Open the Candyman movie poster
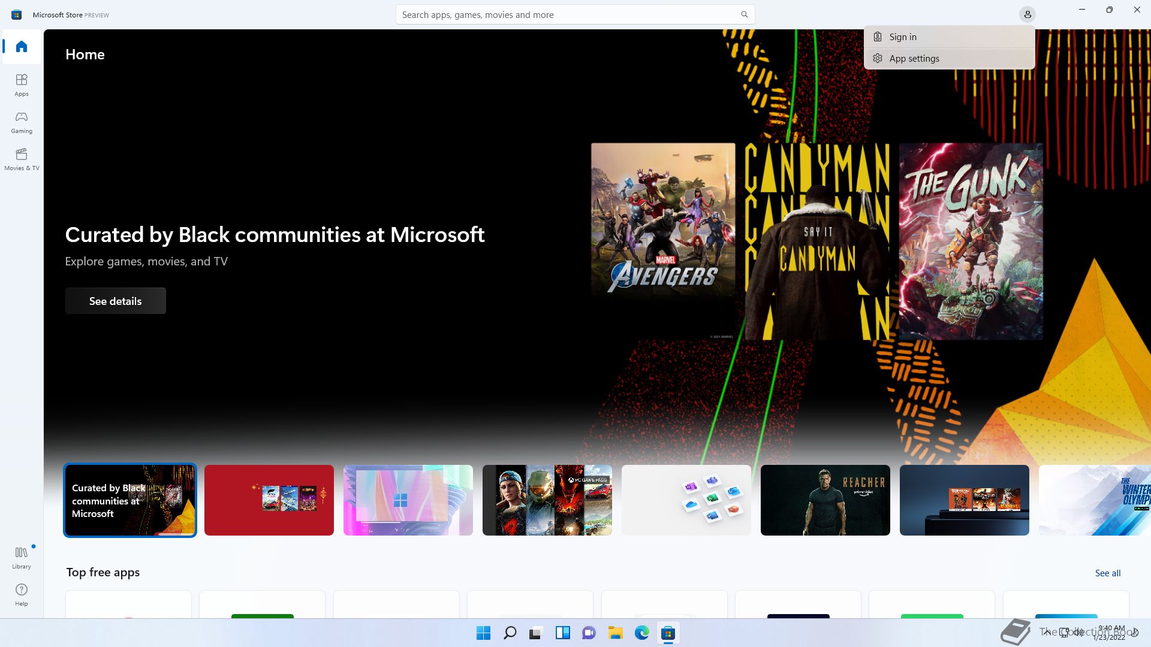This screenshot has width=1151, height=647. point(817,241)
